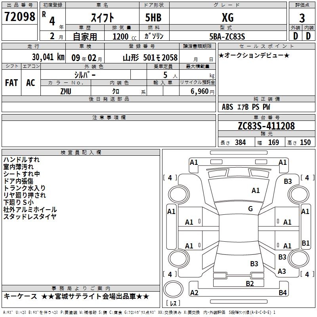Click the A1 mark on the hood

pyautogui.click(x=256, y=190)
